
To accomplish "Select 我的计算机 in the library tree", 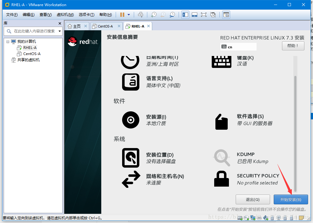I will tap(26, 42).
